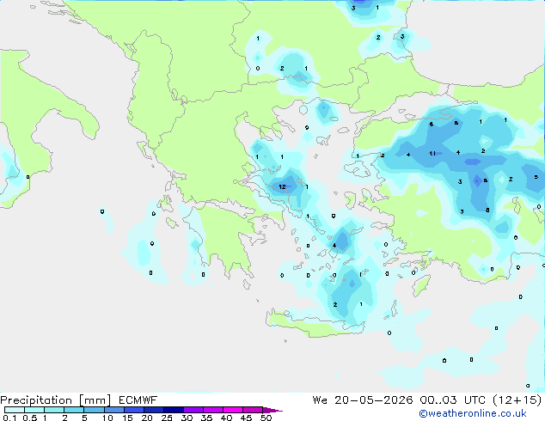Click the arrow tip at the legend's end

[273, 410]
